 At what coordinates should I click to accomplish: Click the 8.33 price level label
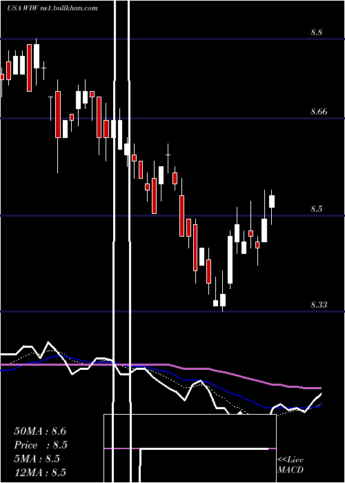pos(319,305)
